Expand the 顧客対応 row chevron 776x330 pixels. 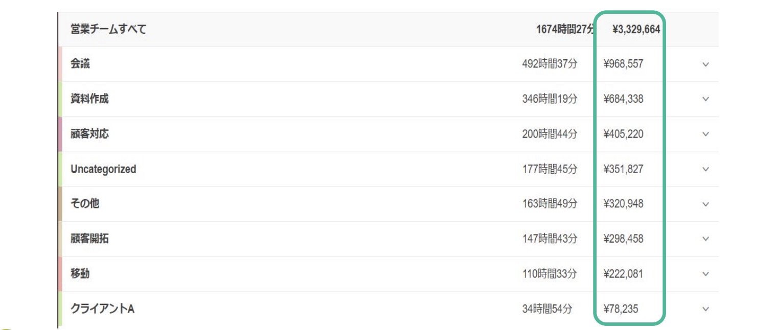tap(706, 134)
